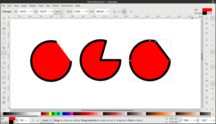Select the Paint Bucket fill tool
The width and height of the screenshot is (216, 124).
(x=4, y=98)
